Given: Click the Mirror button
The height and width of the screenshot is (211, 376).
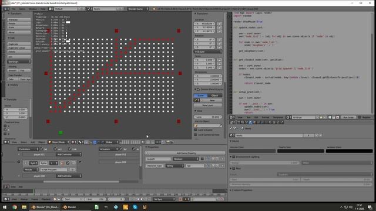Looking at the screenshot, I should pos(19,32).
